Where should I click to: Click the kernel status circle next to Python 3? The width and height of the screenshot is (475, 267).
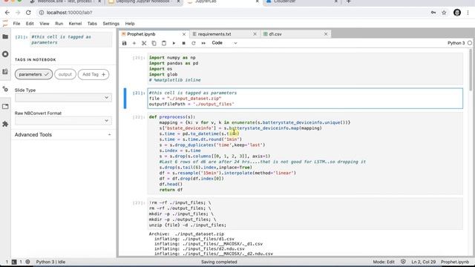coord(470,43)
